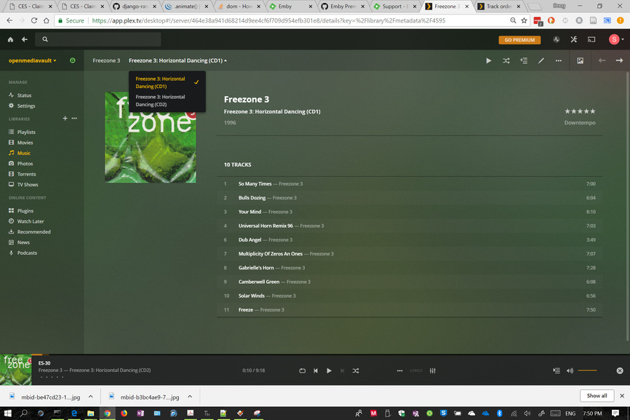Screen dimensions: 630x420
Task: Toggle repeat in the player bar
Action: click(x=302, y=371)
